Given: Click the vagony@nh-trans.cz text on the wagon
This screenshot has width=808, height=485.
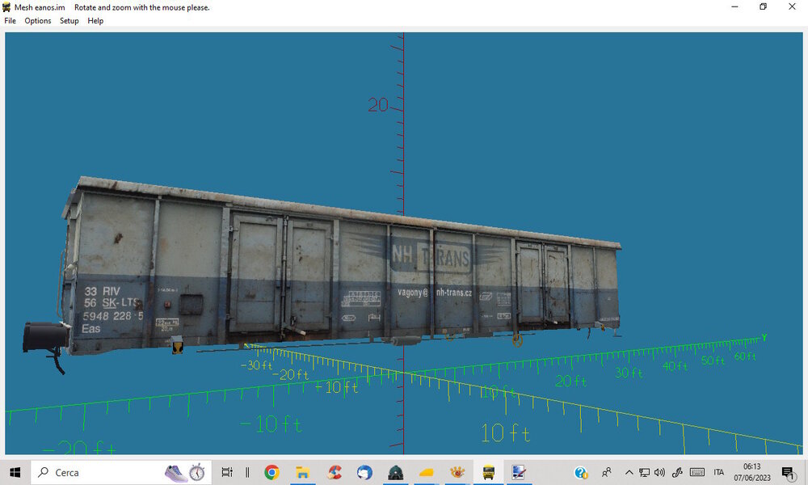Looking at the screenshot, I should tap(435, 293).
